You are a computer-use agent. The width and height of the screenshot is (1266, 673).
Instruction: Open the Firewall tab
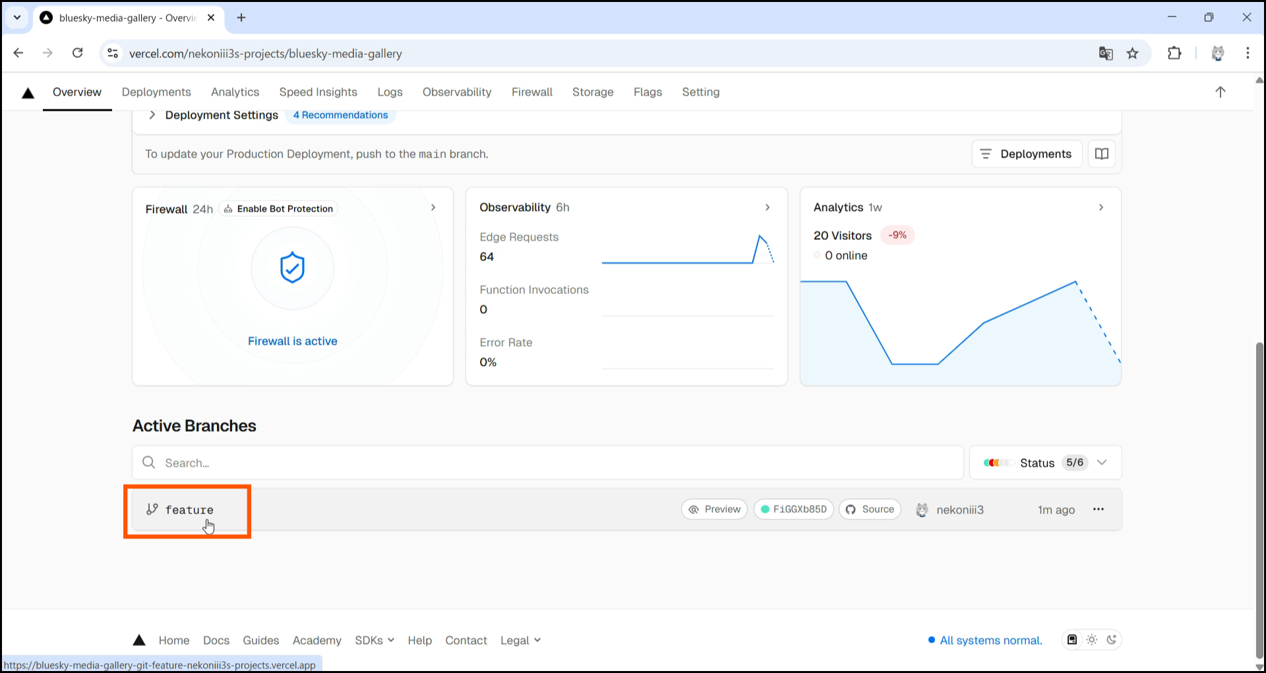(x=532, y=92)
